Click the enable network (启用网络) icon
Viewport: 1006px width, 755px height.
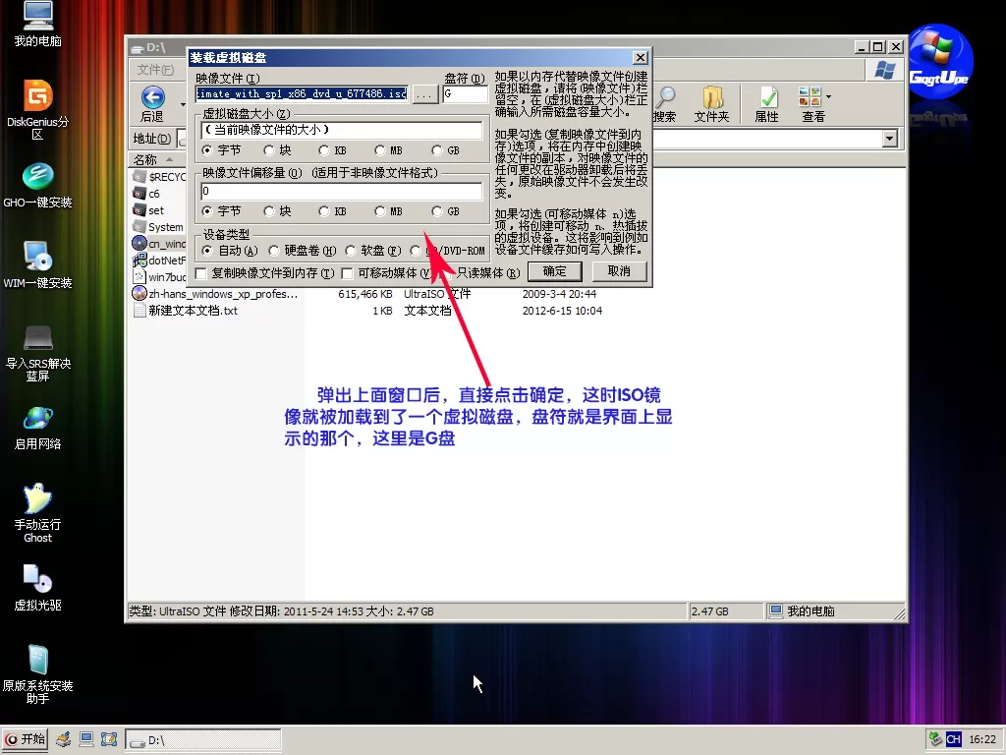(x=37, y=419)
